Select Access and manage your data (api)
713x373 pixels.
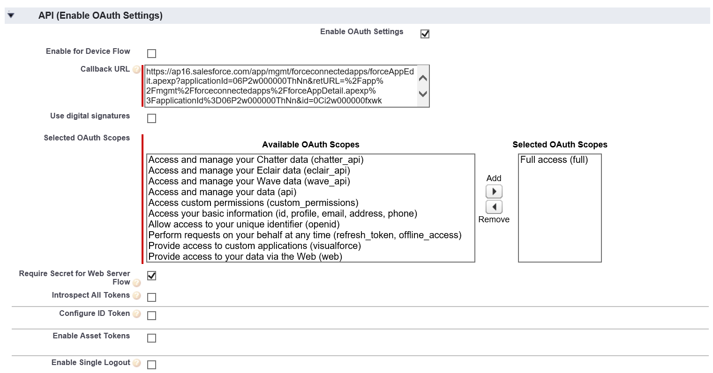[x=222, y=192]
